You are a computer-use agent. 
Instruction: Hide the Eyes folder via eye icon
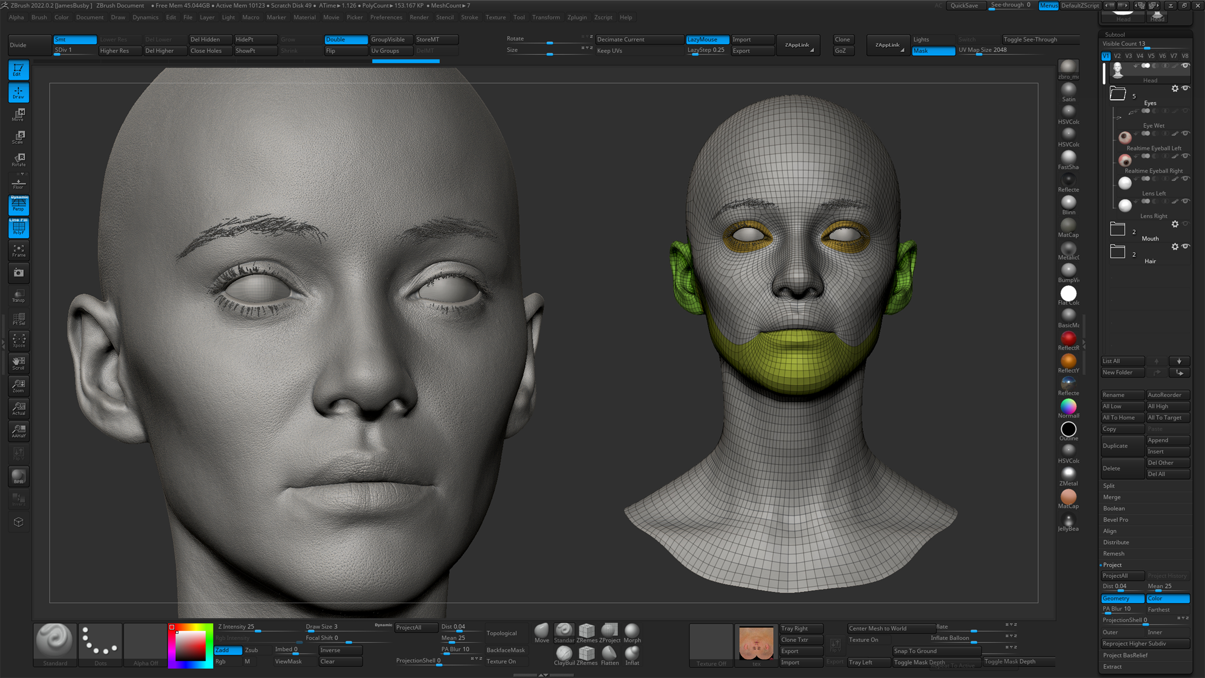click(x=1185, y=88)
